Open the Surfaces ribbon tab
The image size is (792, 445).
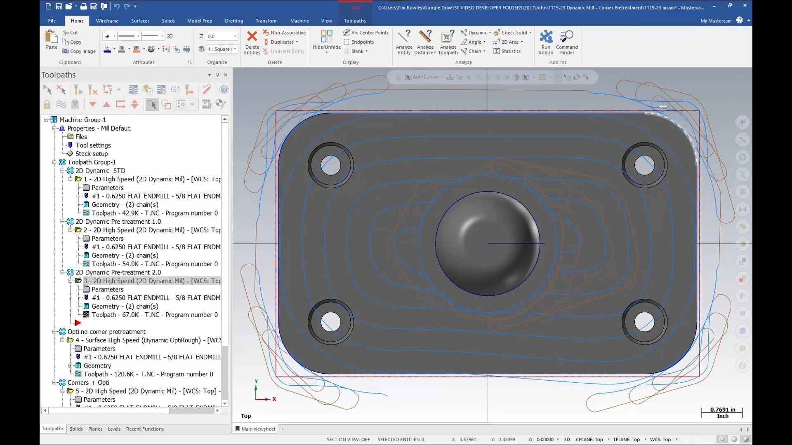(x=140, y=21)
